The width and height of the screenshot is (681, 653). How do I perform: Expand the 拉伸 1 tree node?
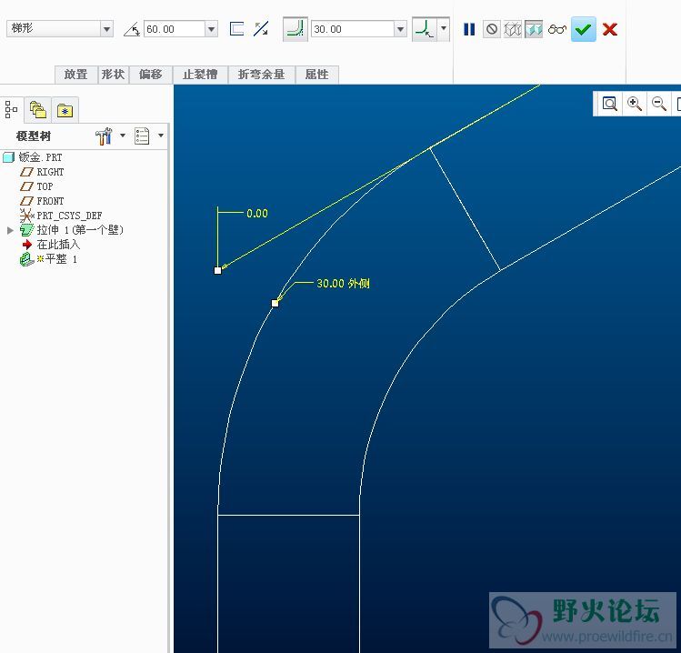coord(10,230)
